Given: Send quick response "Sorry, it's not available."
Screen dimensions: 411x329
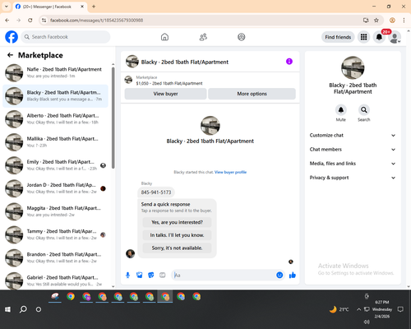Looking at the screenshot, I should click(177, 248).
